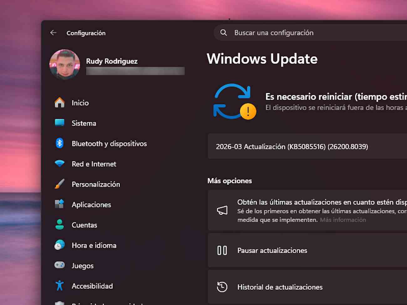
Task: Go to Bluetooth y dispositivos section
Action: [x=109, y=144]
